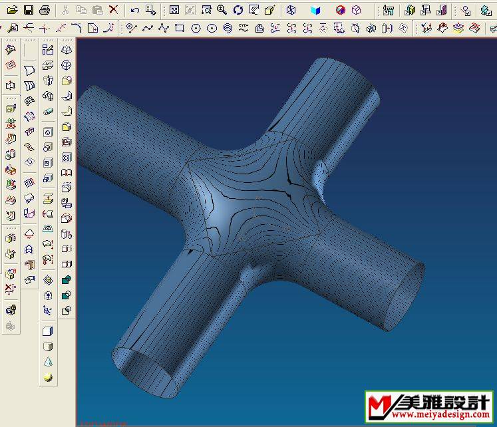Click the Paste clipboard icon
This screenshot has height=427, width=497.
[x=98, y=10]
